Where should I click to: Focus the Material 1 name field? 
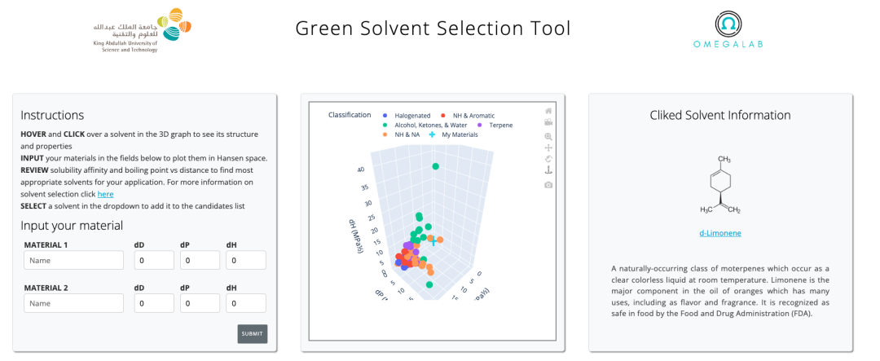click(x=73, y=261)
